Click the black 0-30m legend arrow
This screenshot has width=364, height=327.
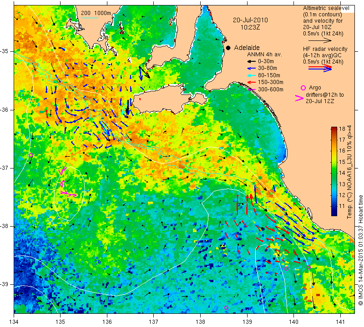[252, 62]
